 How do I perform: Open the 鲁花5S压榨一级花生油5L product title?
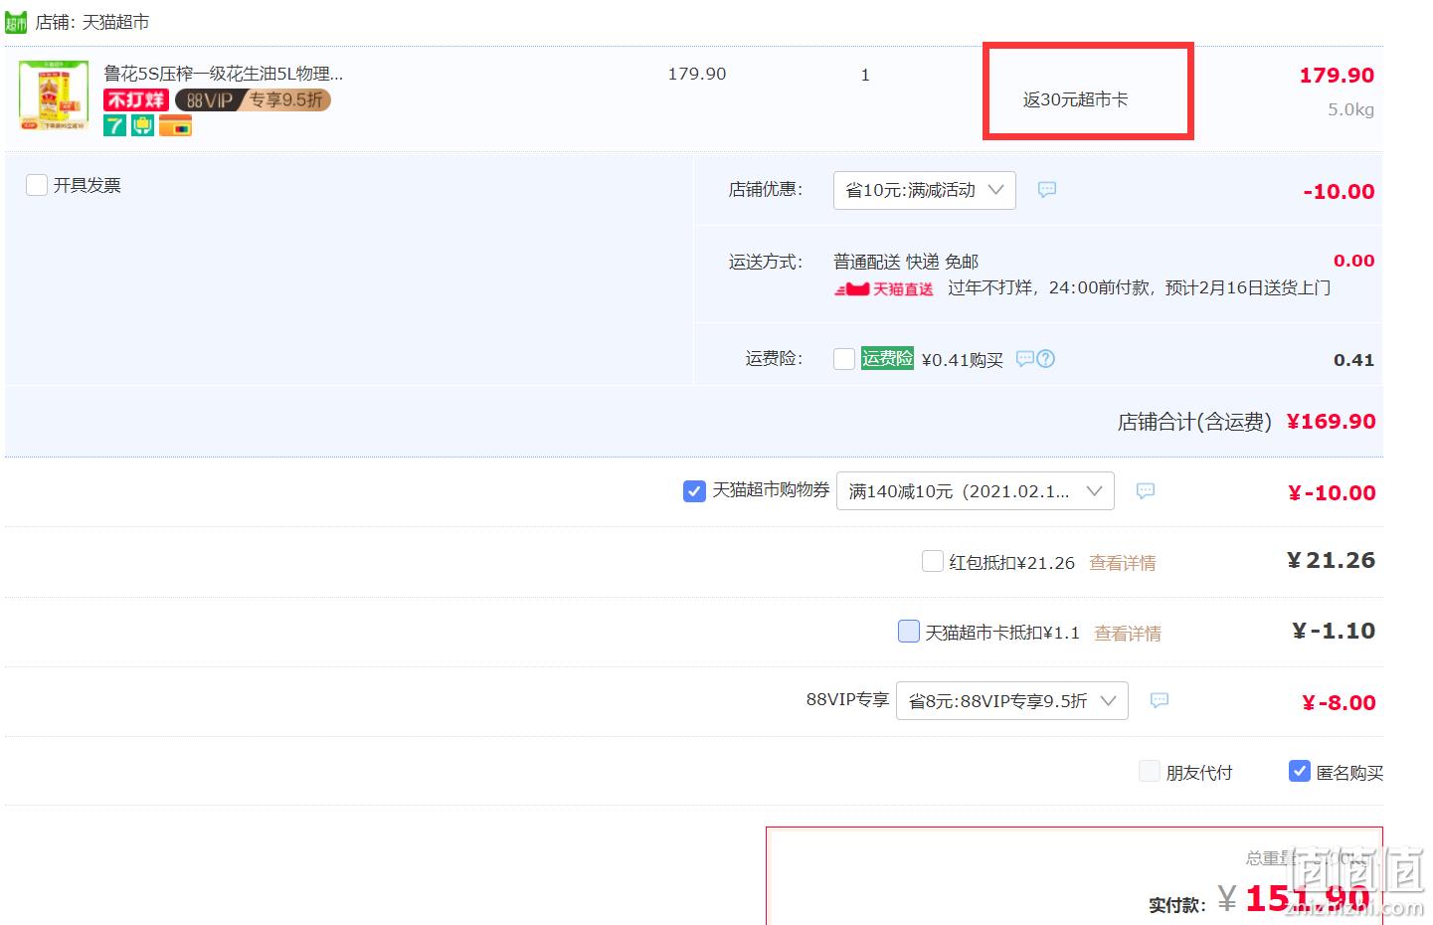pos(224,74)
